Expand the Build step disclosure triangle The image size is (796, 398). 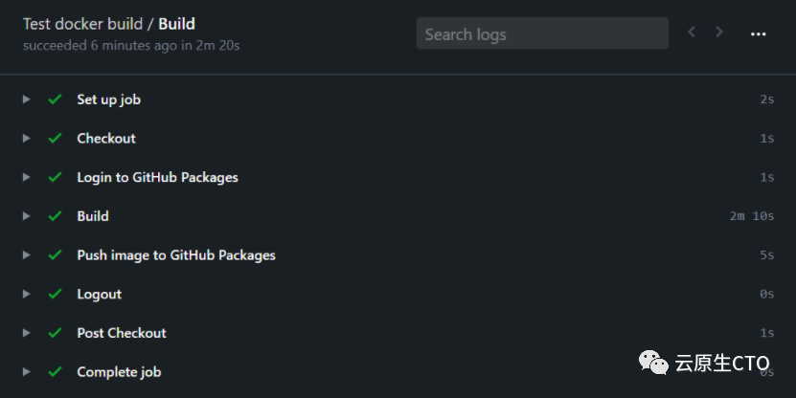[x=27, y=216]
